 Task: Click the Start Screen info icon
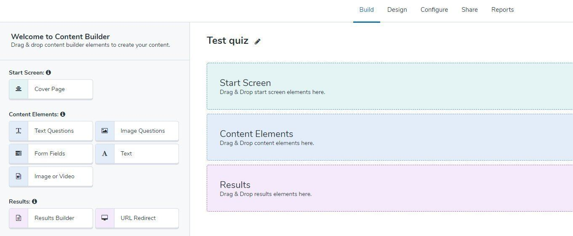[48, 72]
